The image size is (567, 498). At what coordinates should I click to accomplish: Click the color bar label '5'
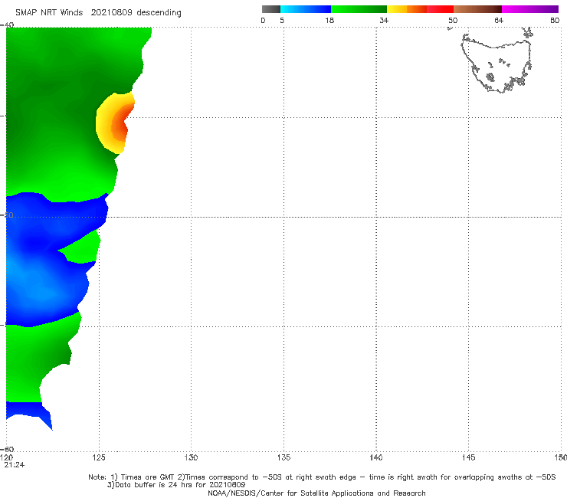[282, 20]
